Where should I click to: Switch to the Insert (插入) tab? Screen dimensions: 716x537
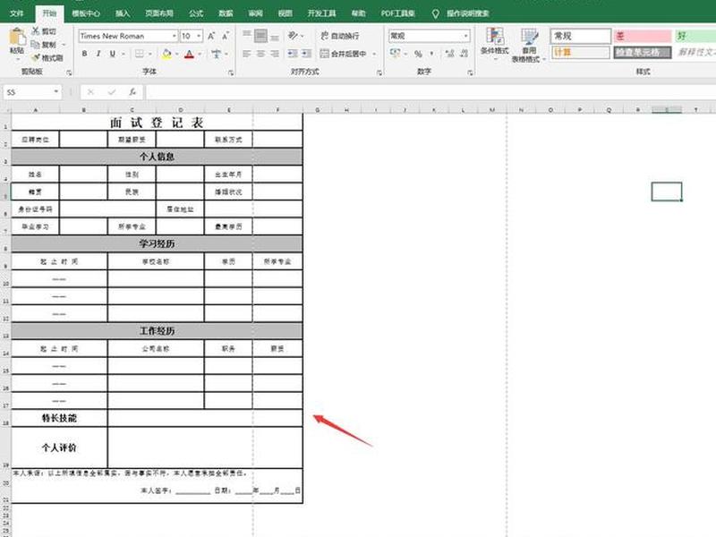123,13
